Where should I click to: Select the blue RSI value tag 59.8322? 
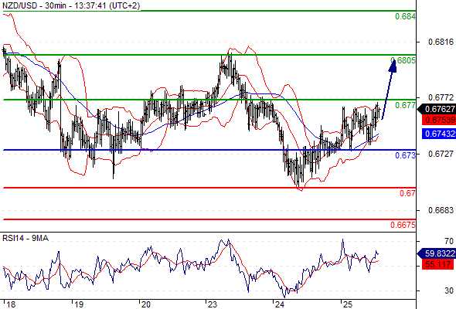tap(437, 253)
